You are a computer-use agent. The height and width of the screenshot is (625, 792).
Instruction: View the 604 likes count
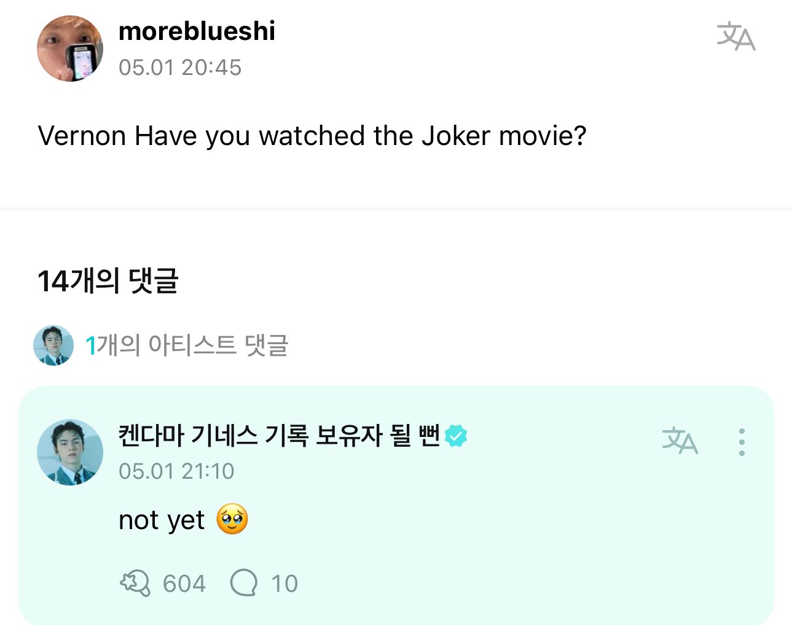click(184, 583)
